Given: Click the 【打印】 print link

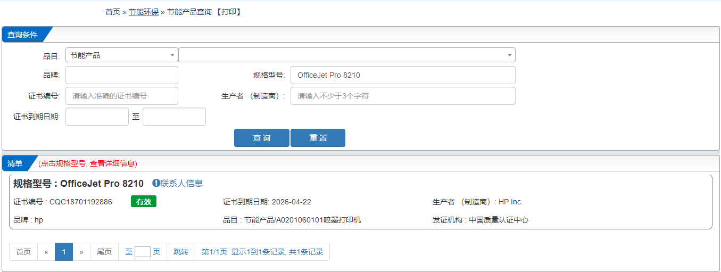Looking at the screenshot, I should point(228,12).
